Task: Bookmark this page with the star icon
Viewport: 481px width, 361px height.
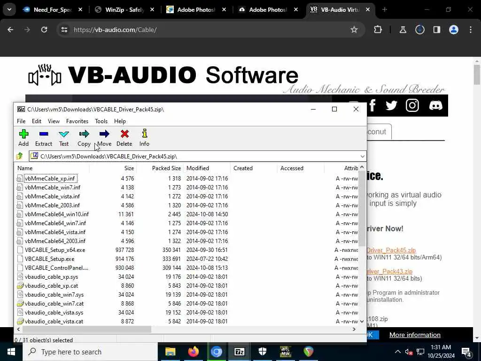Action: pyautogui.click(x=354, y=30)
